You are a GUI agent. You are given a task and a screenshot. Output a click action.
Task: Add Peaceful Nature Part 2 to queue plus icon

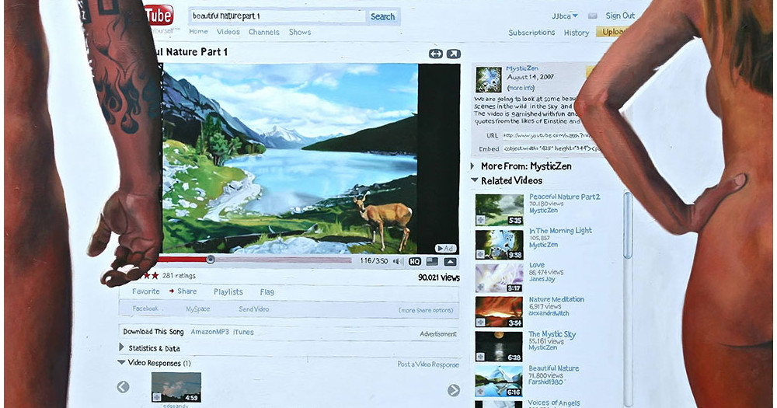tap(481, 220)
